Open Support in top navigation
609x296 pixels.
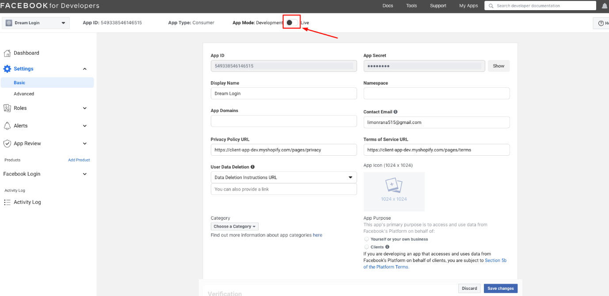(x=438, y=6)
